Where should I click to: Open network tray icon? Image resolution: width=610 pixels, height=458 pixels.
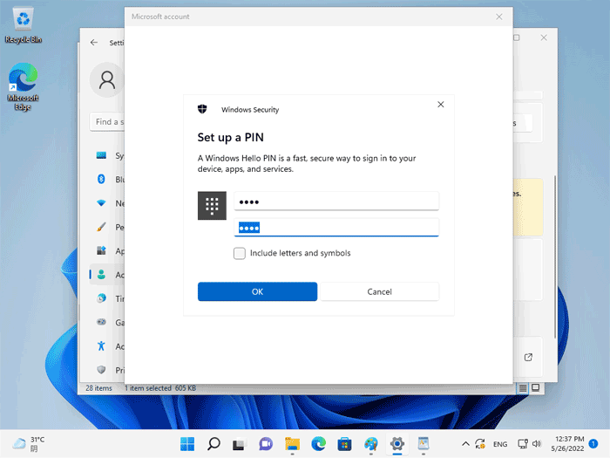[523, 444]
